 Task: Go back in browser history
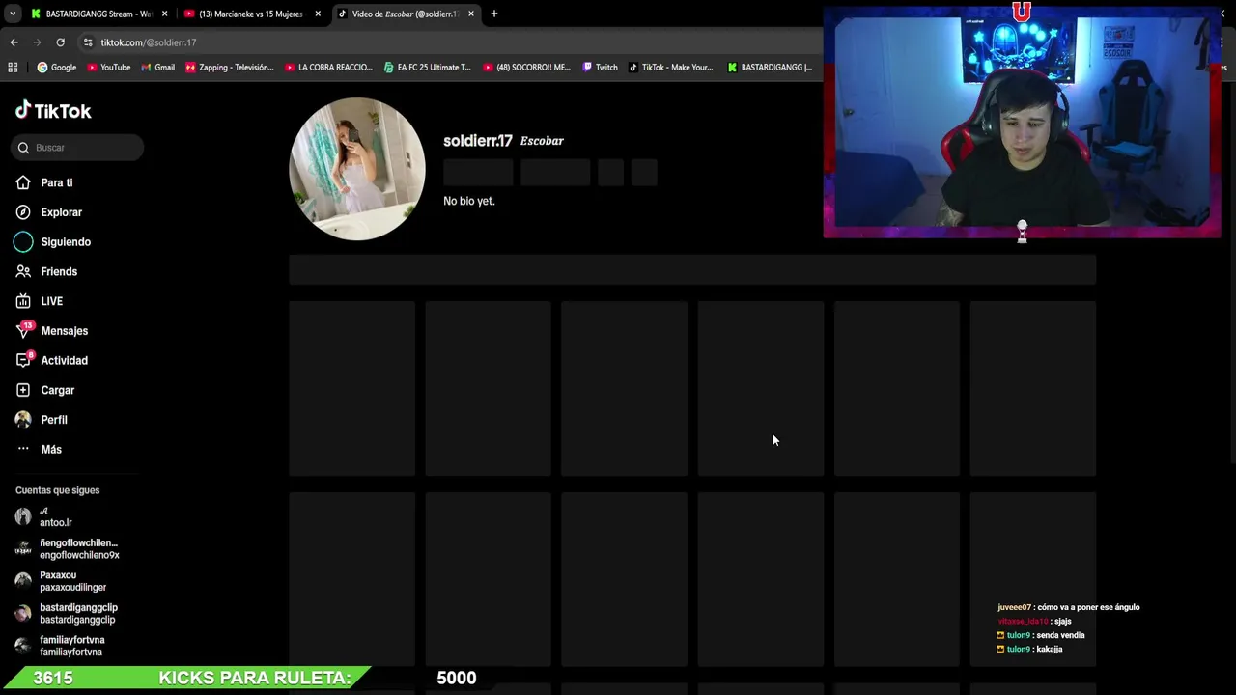pyautogui.click(x=14, y=42)
